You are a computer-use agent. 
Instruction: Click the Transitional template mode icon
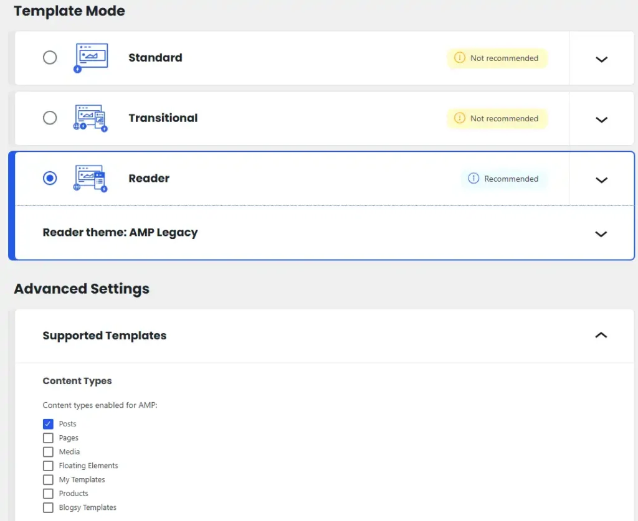90,118
